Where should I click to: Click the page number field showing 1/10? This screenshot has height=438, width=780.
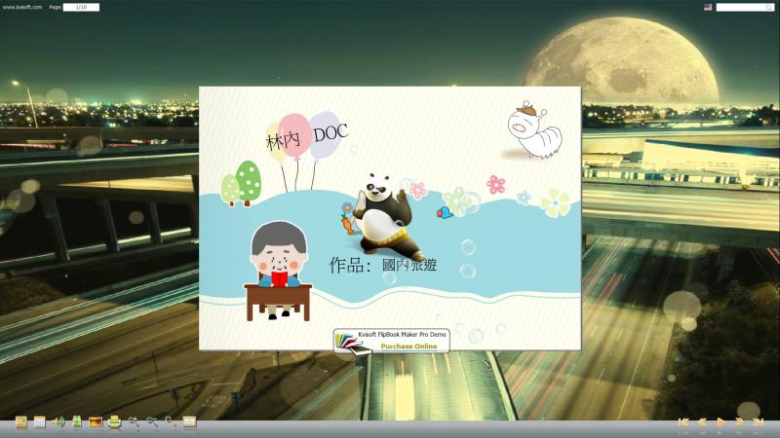(x=81, y=7)
